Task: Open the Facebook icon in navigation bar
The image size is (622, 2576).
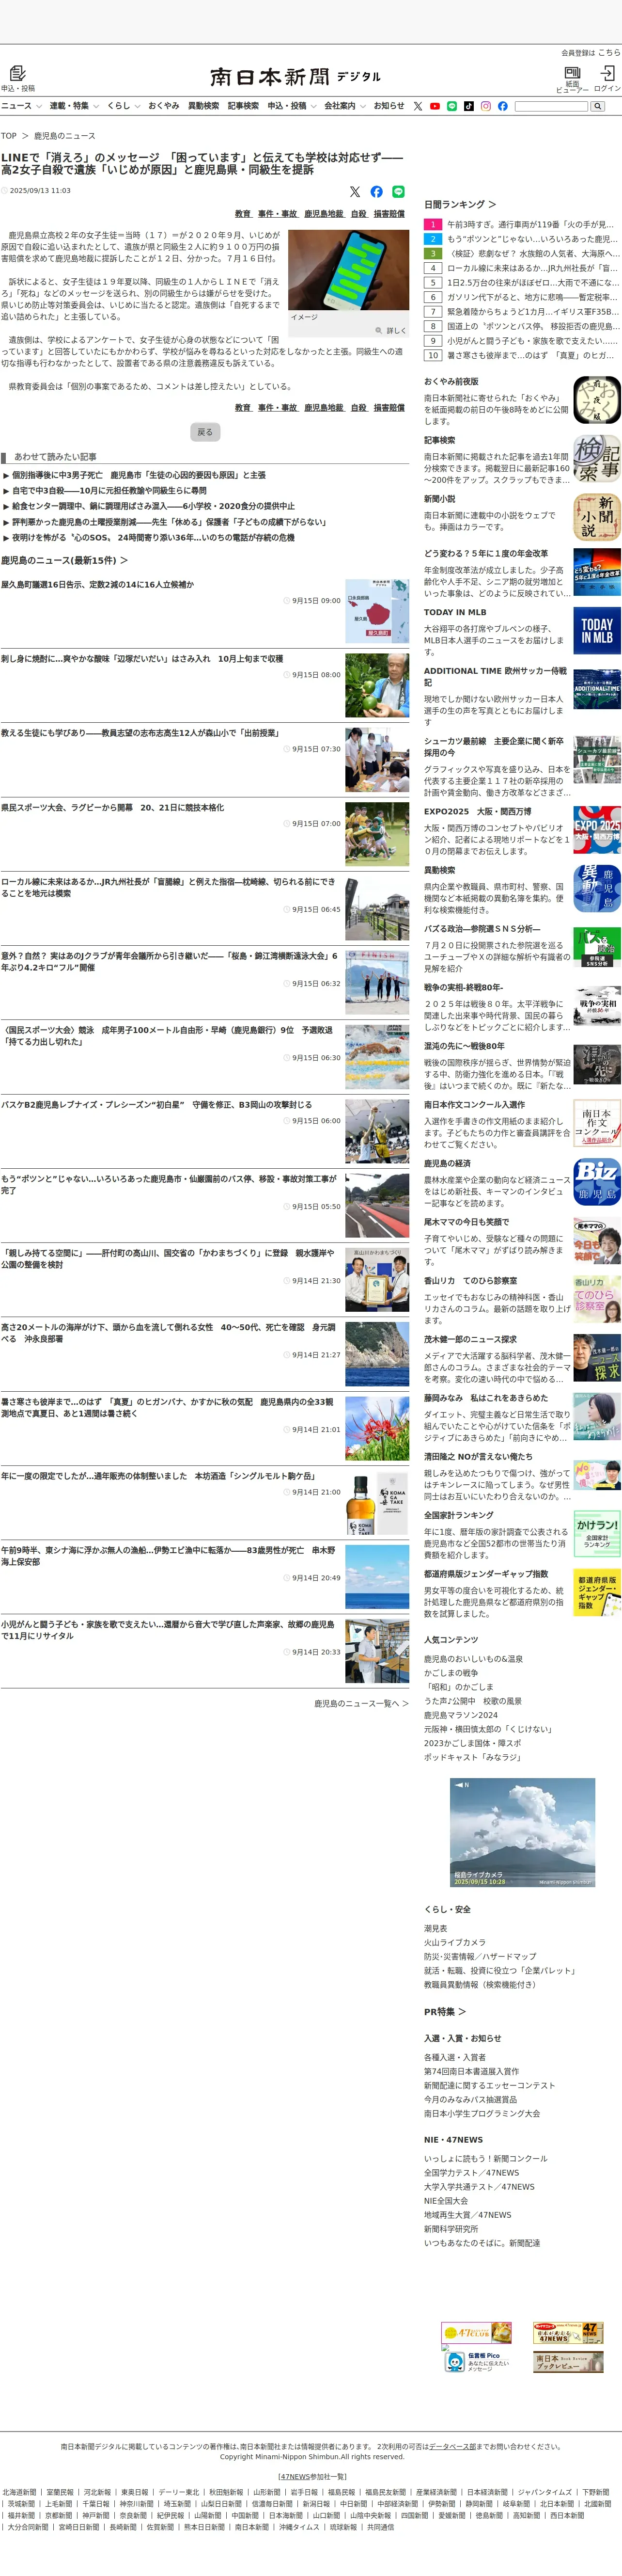Action: point(503,106)
